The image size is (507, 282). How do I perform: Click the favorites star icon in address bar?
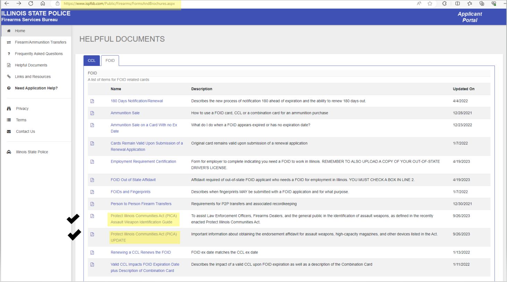(x=430, y=3)
